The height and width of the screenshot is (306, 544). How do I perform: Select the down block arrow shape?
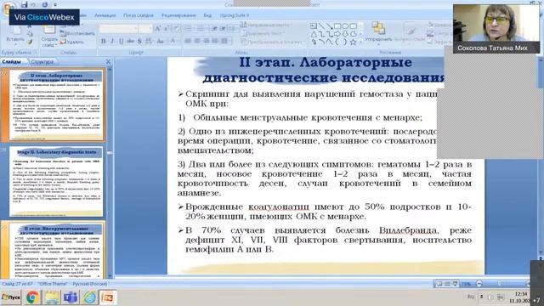click(345, 34)
